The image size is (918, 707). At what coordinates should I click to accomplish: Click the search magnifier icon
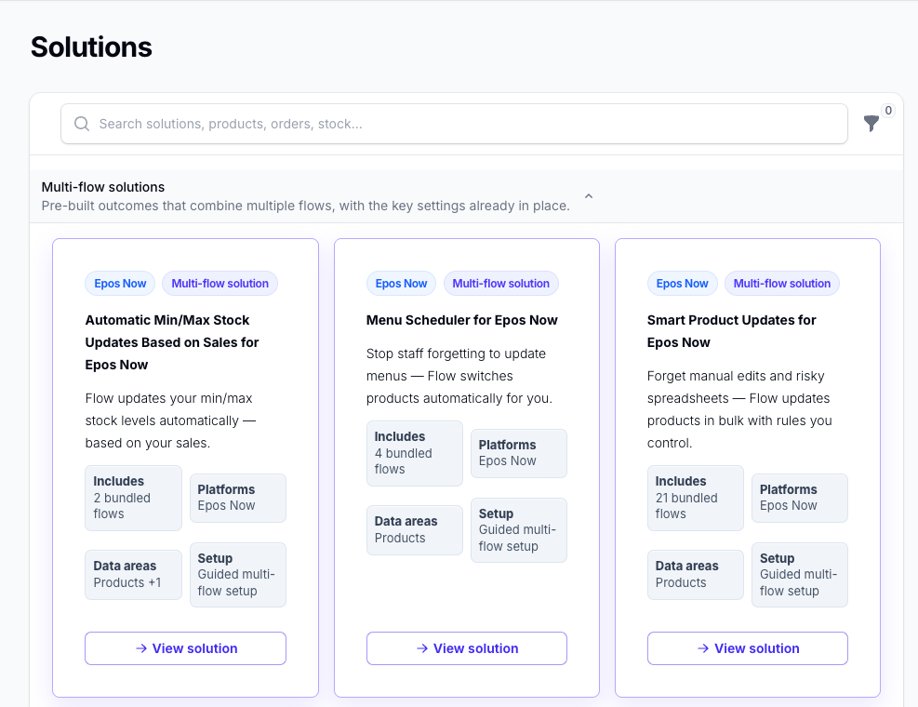tap(82, 124)
